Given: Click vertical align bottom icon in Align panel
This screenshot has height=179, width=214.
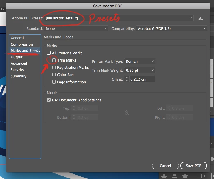Looking at the screenshot, I should click(x=185, y=176).
